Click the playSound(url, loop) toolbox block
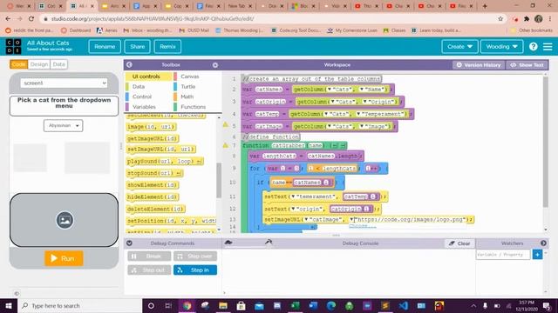558x313 pixels. (165, 162)
